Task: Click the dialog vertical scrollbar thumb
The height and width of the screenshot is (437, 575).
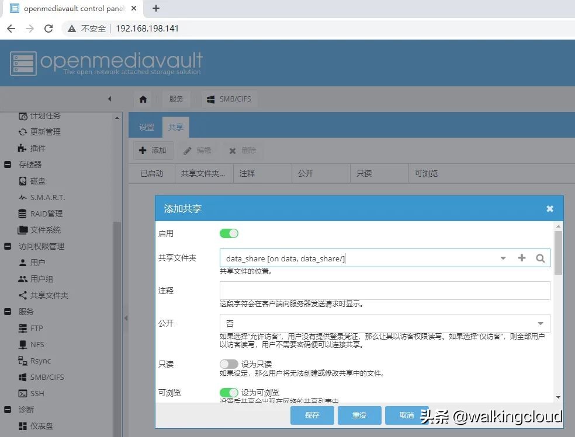Action: 558,253
